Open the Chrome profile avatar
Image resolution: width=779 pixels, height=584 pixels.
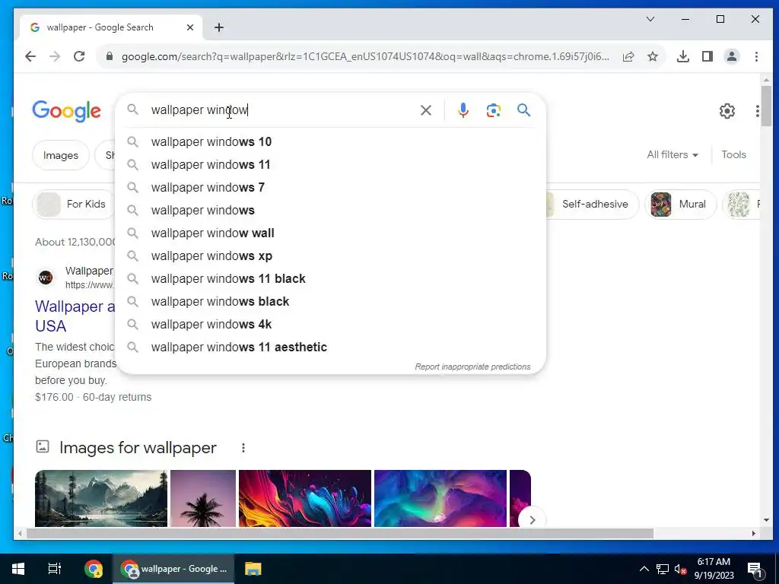(x=732, y=56)
